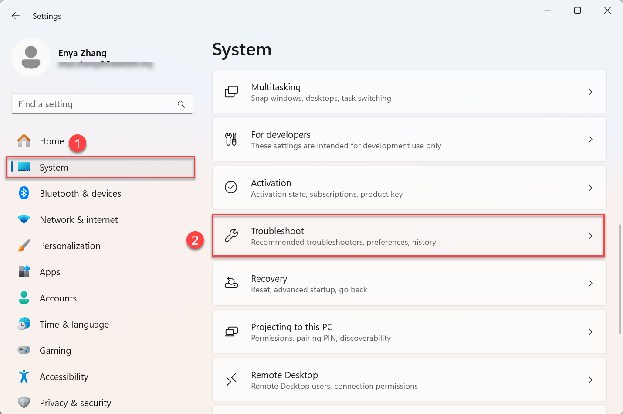The width and height of the screenshot is (623, 414).
Task: Open the For developers chevron arrow
Action: pyautogui.click(x=590, y=140)
